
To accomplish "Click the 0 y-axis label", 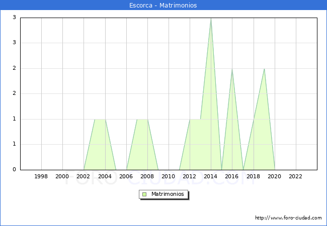I will point(14,169).
